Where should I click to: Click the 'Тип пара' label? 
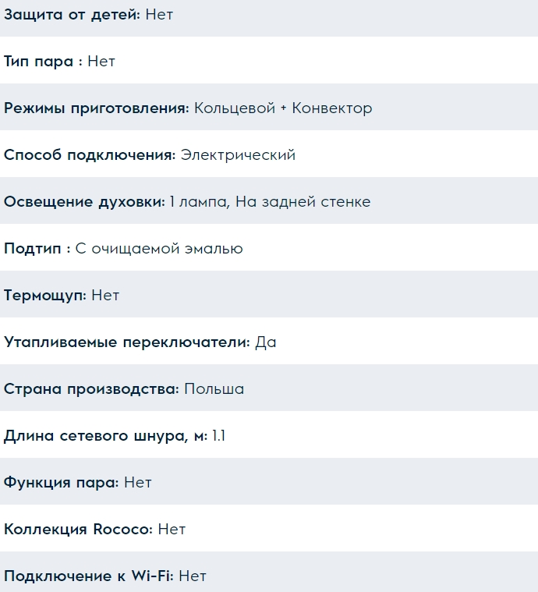[39, 62]
